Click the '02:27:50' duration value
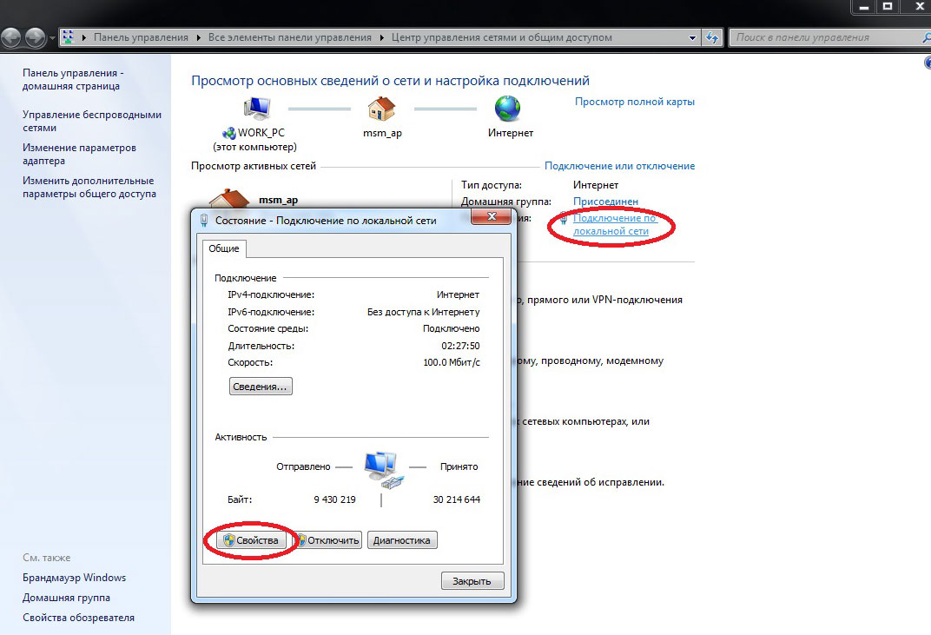 pyautogui.click(x=461, y=346)
